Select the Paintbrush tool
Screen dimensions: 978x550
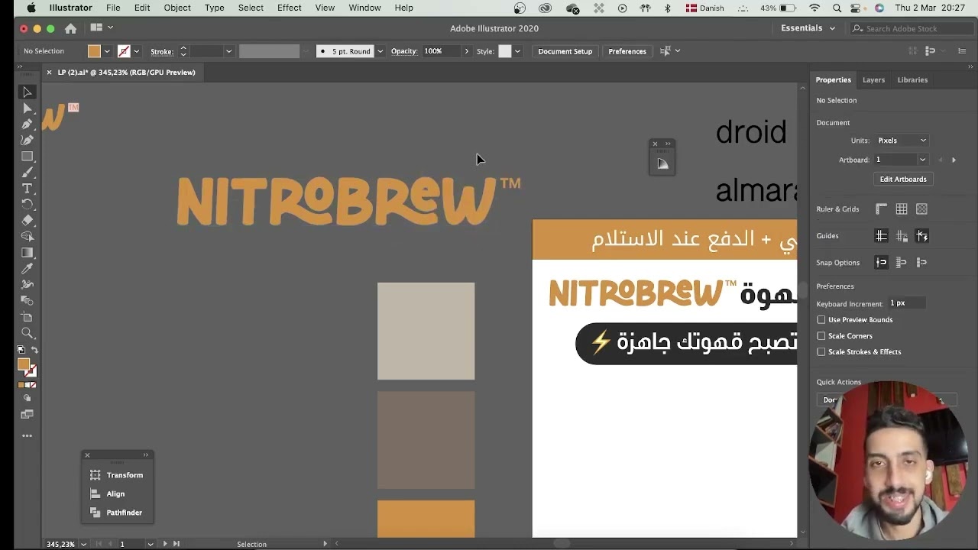(27, 173)
